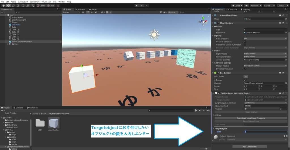
Task: Open Mesh Filter help icon
Action: click(280, 15)
